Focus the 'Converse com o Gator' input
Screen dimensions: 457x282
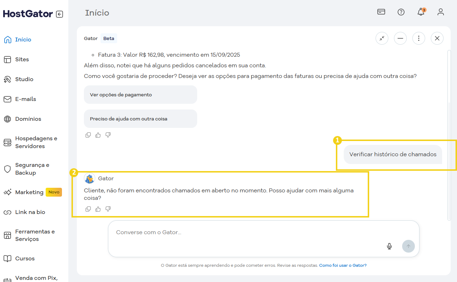248,233
